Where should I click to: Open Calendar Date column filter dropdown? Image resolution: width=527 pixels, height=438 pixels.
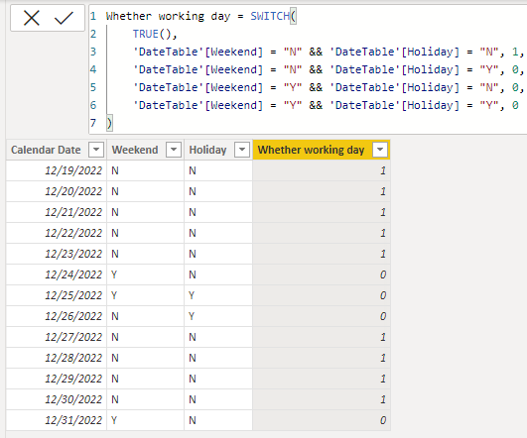tap(96, 150)
